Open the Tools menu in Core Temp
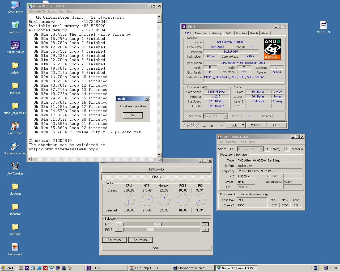The height and width of the screenshot is (272, 340). pos(242,142)
